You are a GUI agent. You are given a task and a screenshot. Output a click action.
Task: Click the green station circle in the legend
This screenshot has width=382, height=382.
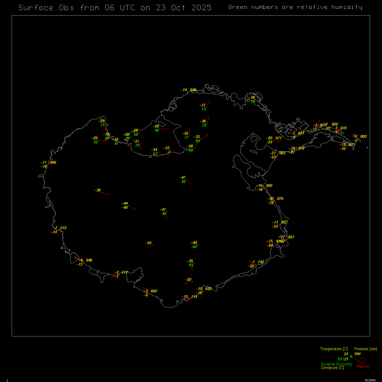coord(351,356)
